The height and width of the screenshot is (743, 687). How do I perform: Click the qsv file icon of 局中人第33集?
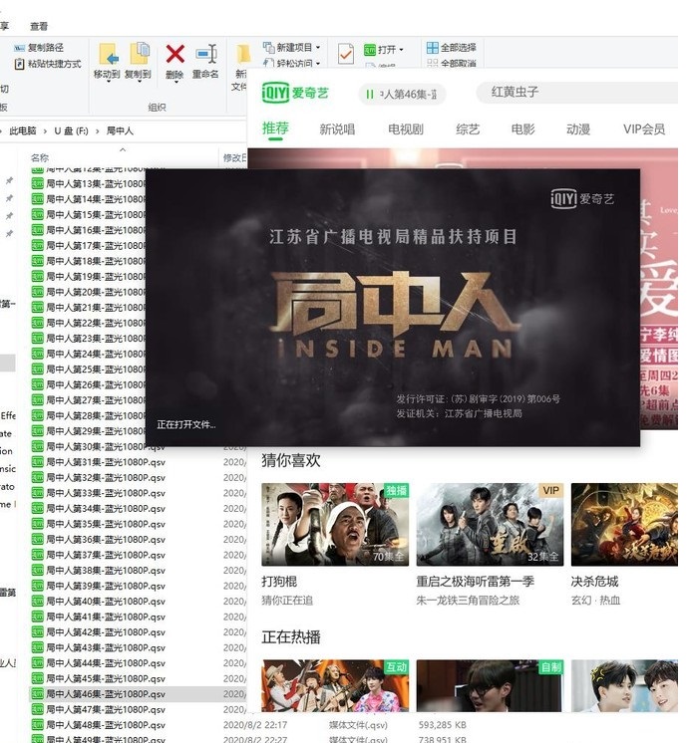[x=38, y=493]
